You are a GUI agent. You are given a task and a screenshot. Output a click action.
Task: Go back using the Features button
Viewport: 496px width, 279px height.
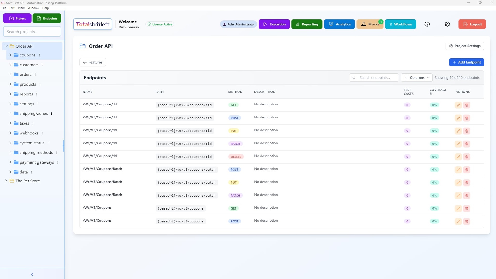pos(92,62)
